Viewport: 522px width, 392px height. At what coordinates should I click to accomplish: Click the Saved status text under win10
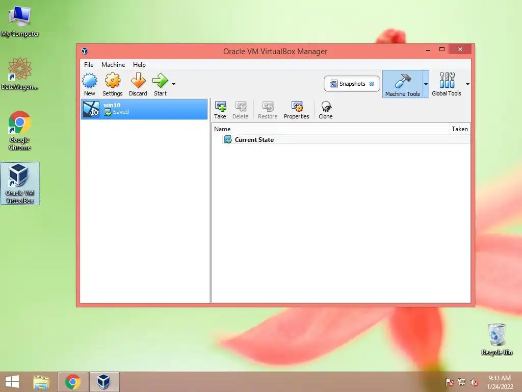point(121,112)
